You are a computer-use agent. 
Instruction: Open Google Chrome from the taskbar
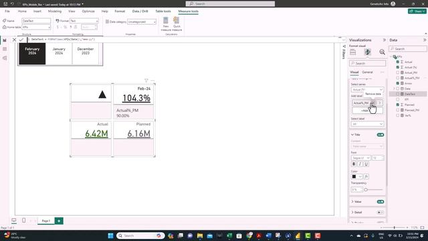[x=249, y=236]
